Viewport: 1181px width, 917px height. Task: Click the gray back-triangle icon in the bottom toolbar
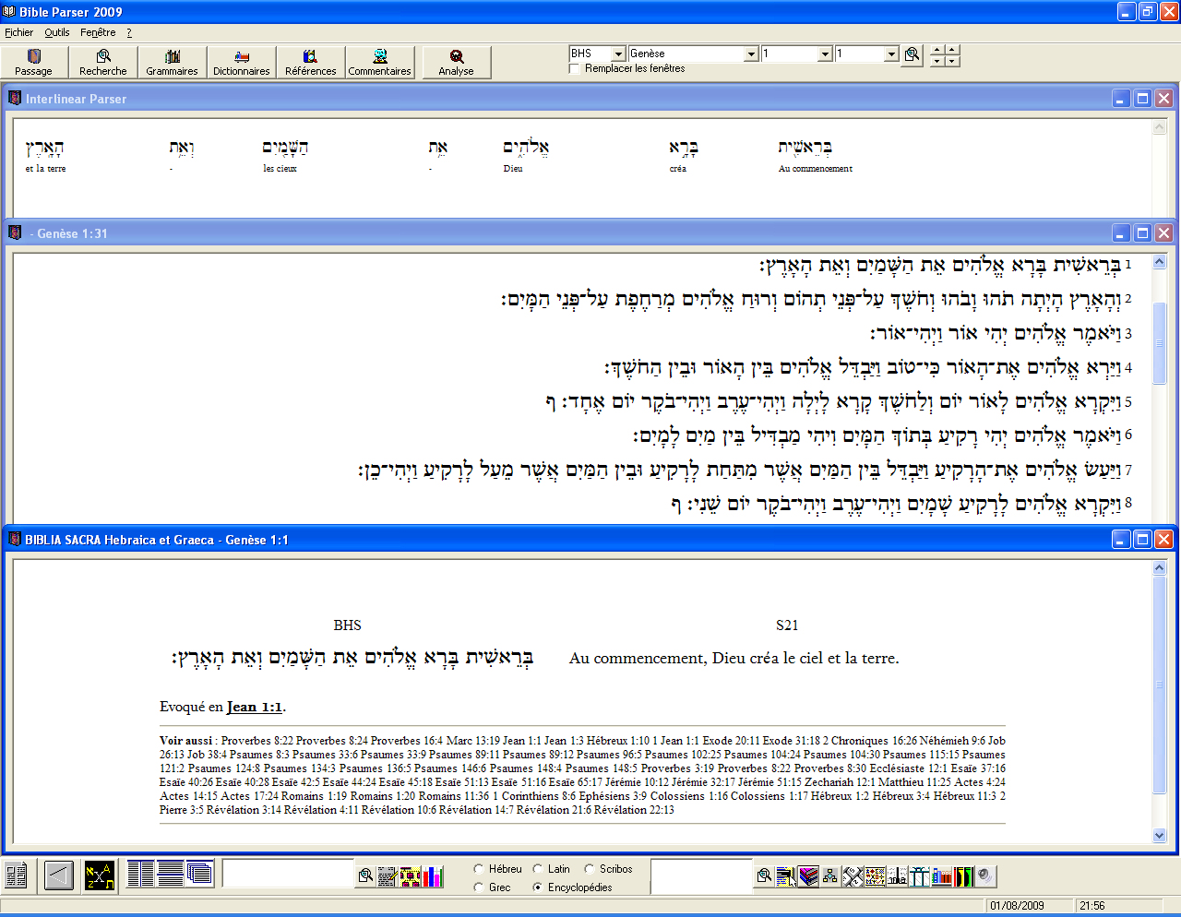(x=59, y=875)
